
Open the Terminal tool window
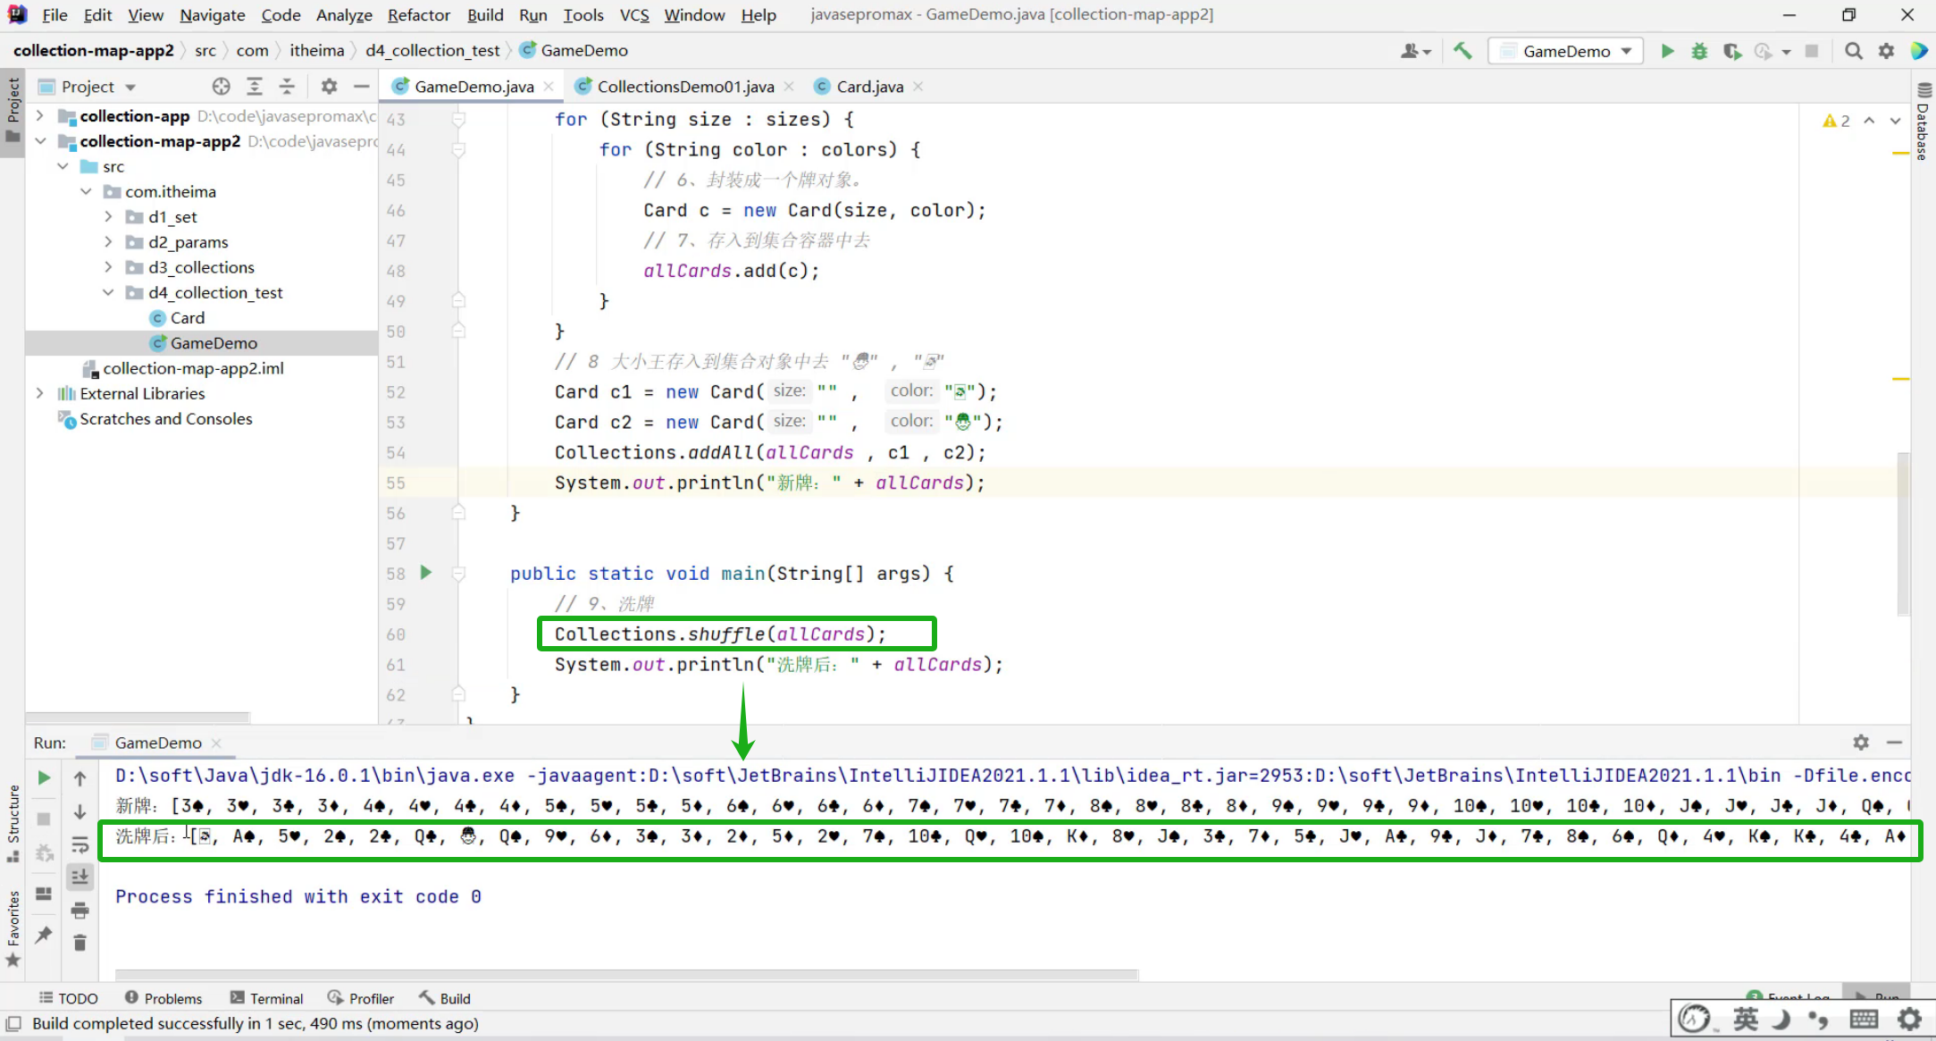tap(267, 998)
